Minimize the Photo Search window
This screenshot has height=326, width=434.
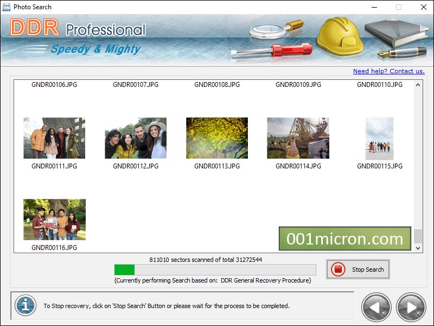click(374, 7)
